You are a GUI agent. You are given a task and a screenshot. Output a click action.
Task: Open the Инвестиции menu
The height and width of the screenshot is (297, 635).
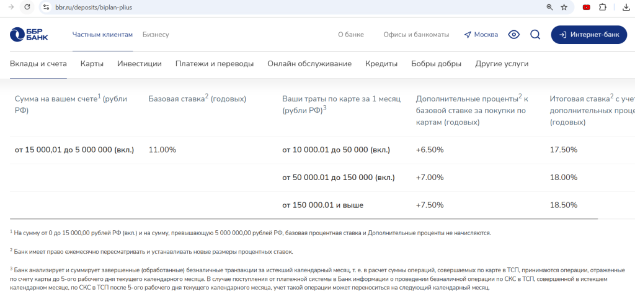[140, 64]
